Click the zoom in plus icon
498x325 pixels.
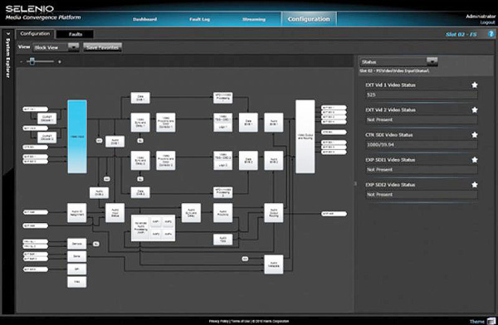pyautogui.click(x=60, y=61)
